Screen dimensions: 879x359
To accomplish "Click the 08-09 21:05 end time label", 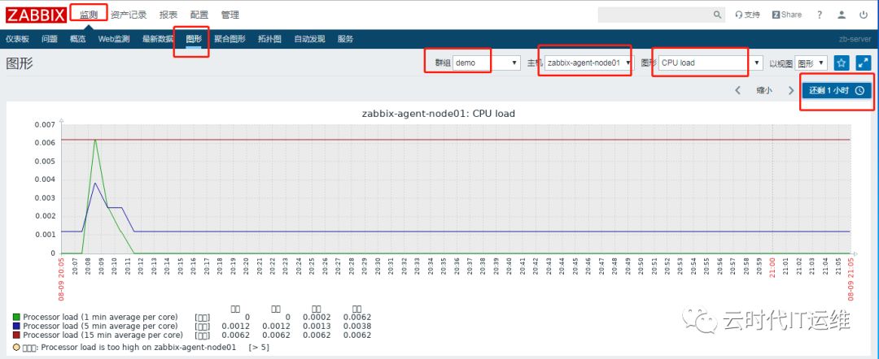I will coord(851,279).
